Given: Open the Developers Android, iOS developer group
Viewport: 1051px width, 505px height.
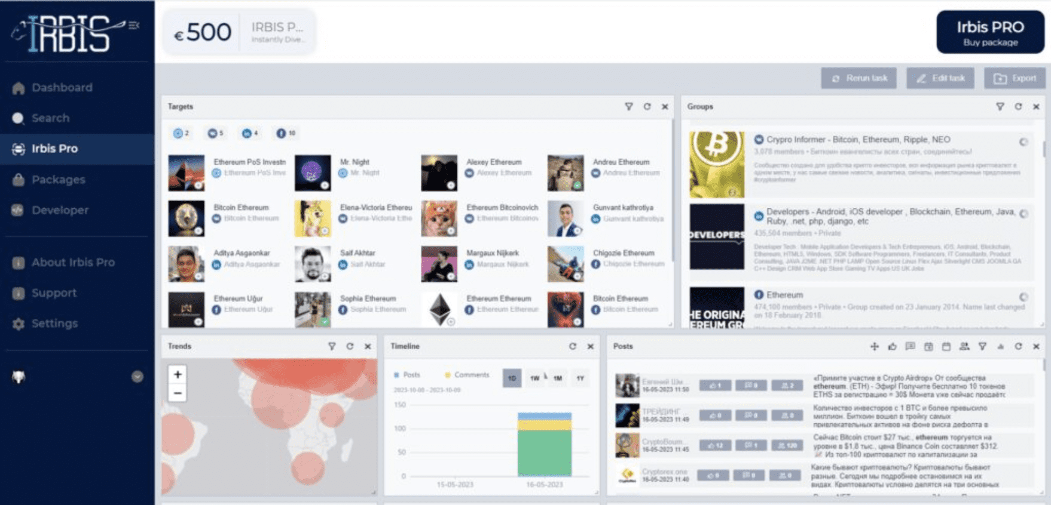Looking at the screenshot, I should pyautogui.click(x=891, y=216).
